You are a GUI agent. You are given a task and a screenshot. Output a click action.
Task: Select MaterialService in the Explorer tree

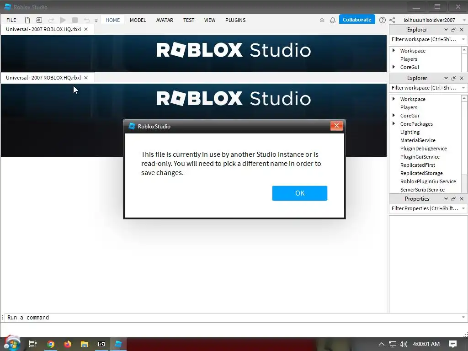click(x=418, y=140)
